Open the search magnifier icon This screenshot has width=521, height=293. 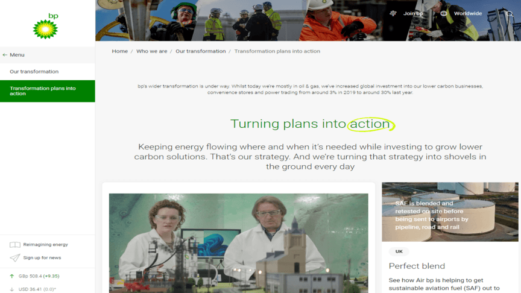pyautogui.click(x=510, y=14)
